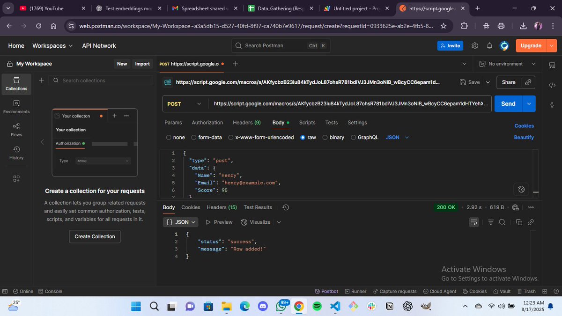This screenshot has width=562, height=316.
Task: Open Trash from the status bar
Action: 525,291
